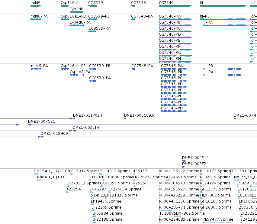Select the DME1-007G21 clone arrow
The height and width of the screenshot is (224, 257).
[x=30, y=125]
